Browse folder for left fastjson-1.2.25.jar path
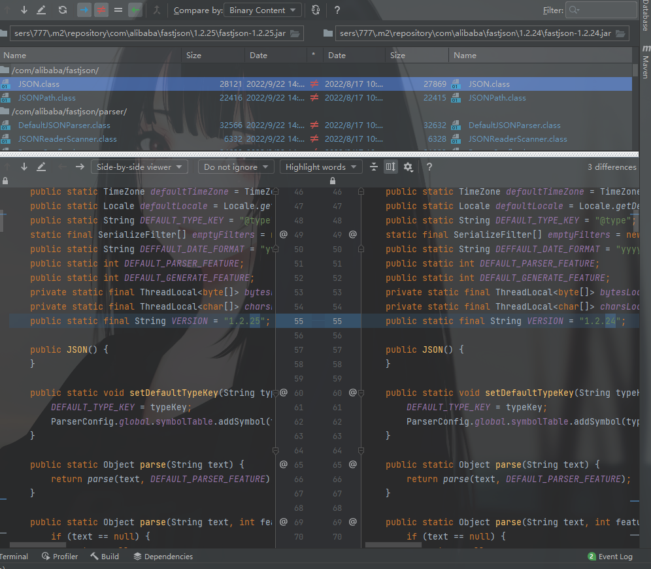 coord(295,33)
